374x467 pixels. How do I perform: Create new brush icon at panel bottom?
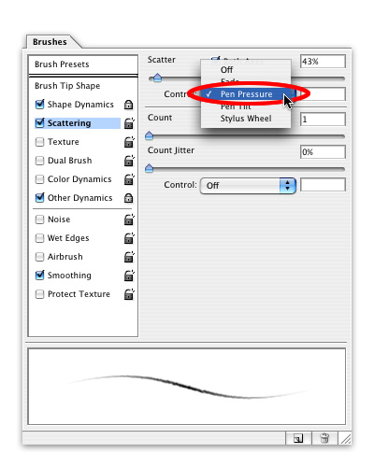click(298, 439)
